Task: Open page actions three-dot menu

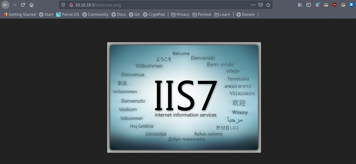Action: pos(253,5)
